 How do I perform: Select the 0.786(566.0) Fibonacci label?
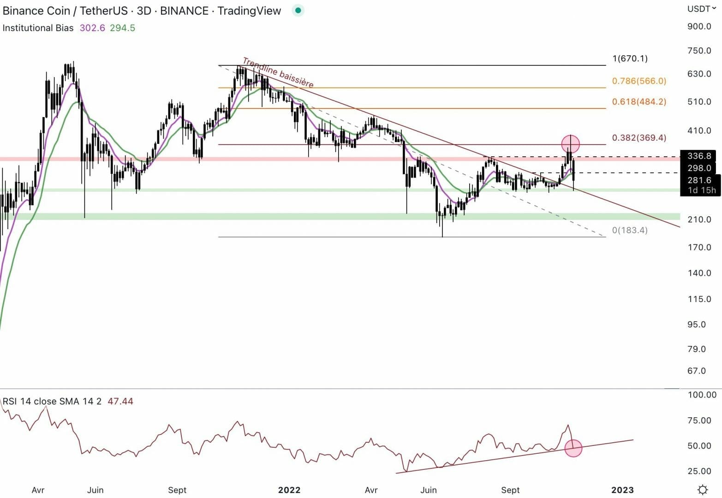pyautogui.click(x=639, y=81)
